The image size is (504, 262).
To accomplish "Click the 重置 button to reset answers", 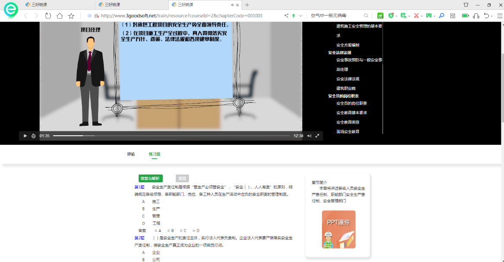I will pos(183,178).
